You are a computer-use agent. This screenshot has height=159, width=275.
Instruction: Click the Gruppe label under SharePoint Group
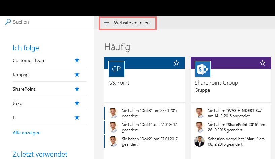pyautogui.click(x=202, y=90)
